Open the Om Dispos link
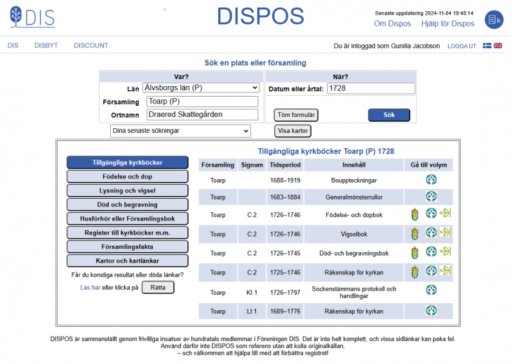 click(x=393, y=24)
